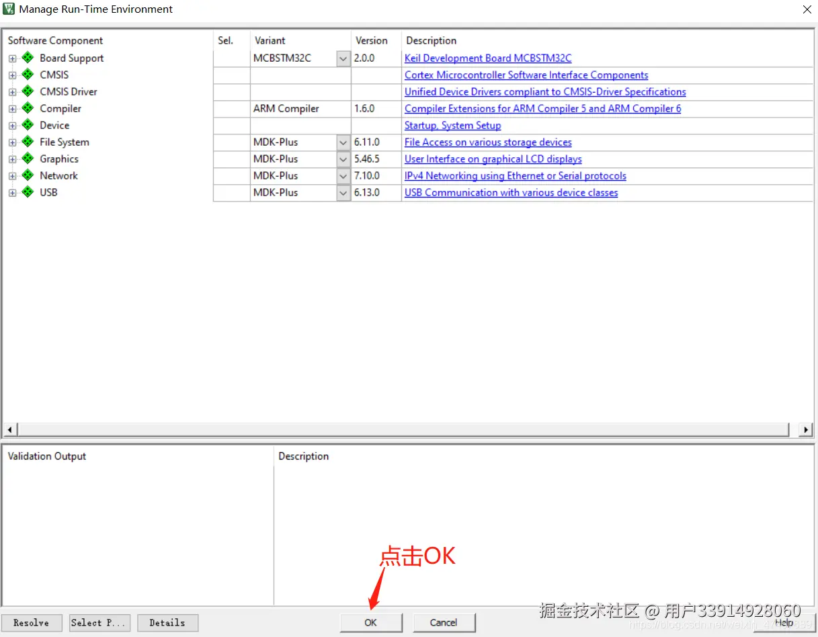Screen dimensions: 818x637
Task: Click the File System diamond icon
Action: click(28, 142)
